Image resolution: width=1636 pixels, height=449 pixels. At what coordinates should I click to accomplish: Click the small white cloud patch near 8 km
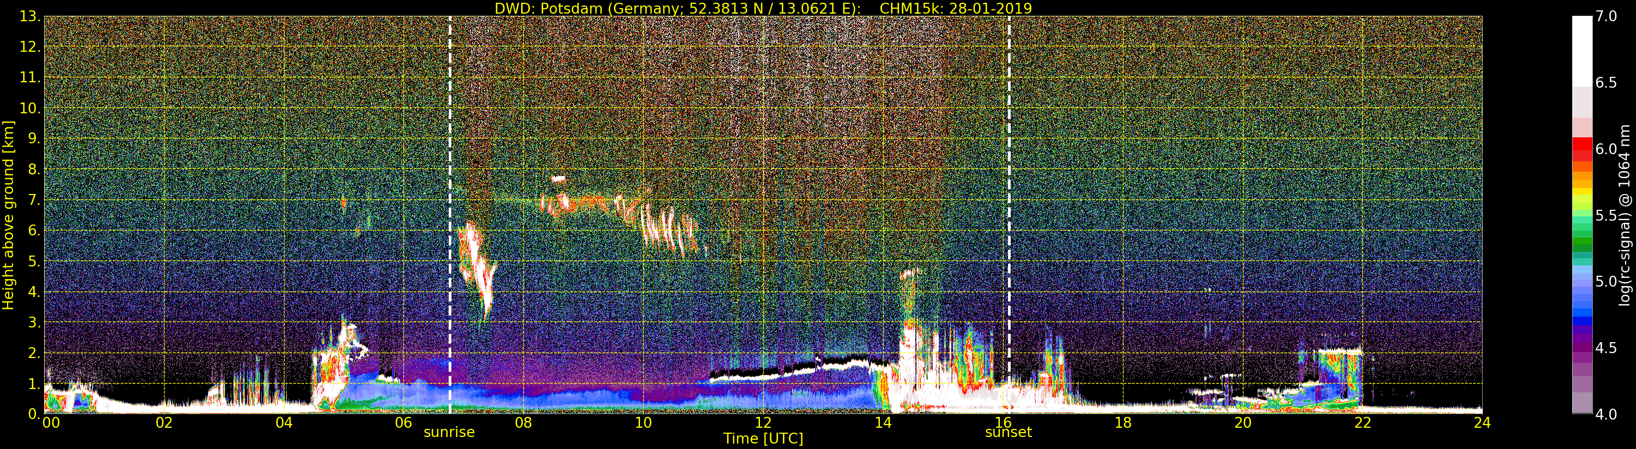558,179
